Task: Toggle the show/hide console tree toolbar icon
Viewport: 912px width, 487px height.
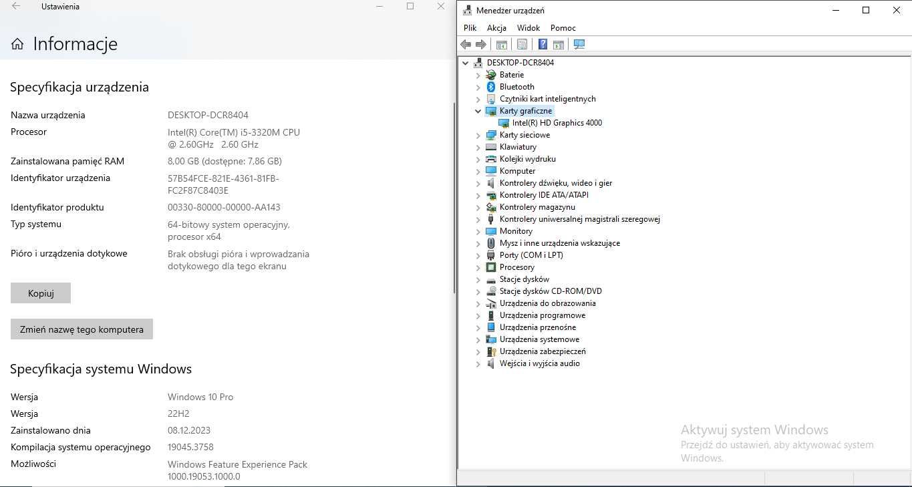Action: pos(501,45)
